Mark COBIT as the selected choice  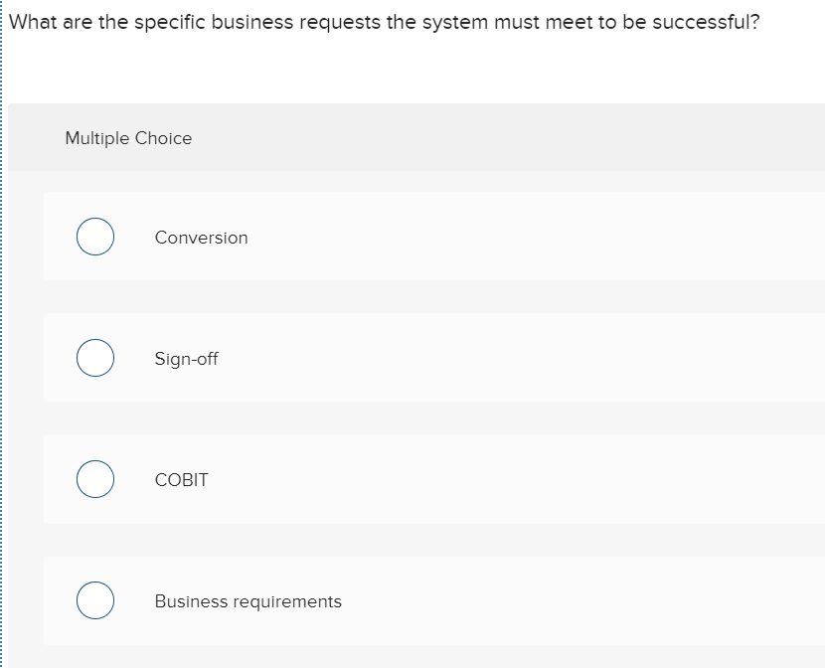pyautogui.click(x=94, y=479)
